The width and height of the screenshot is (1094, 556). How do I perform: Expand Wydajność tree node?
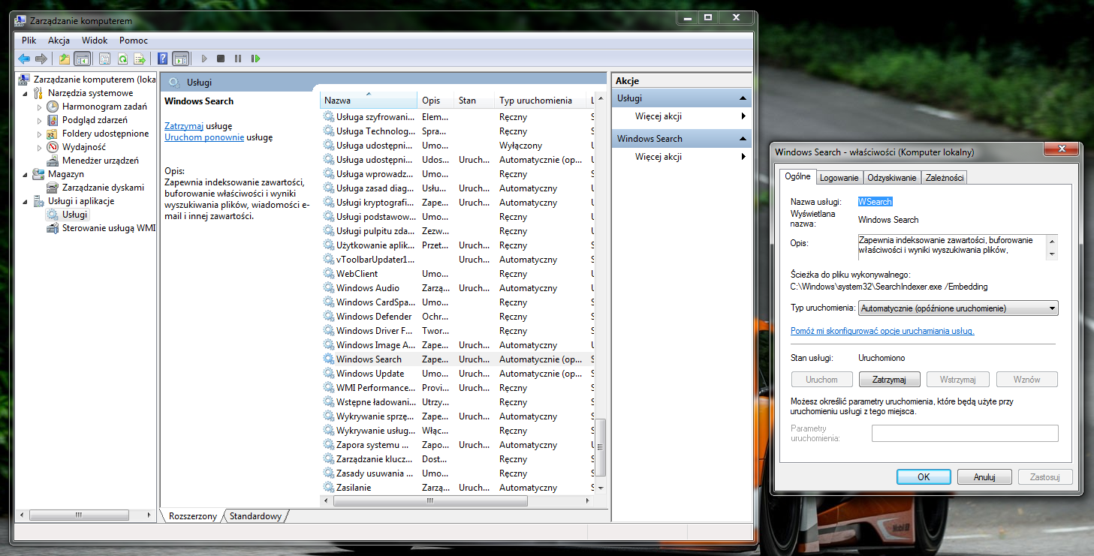pos(40,148)
